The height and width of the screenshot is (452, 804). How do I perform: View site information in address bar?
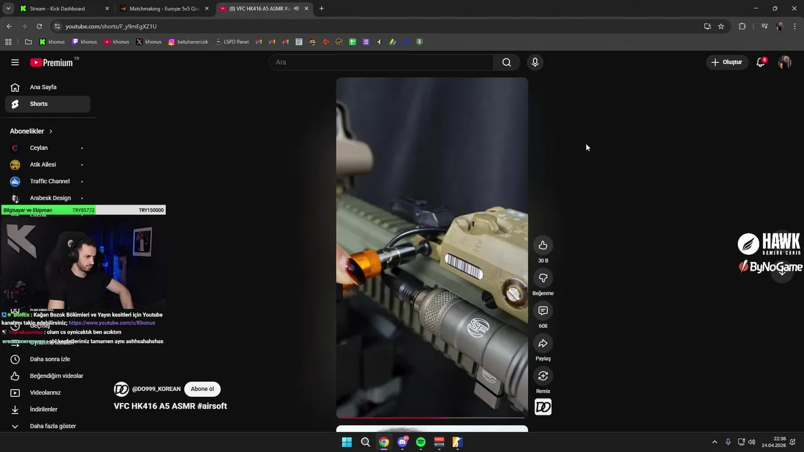57,26
